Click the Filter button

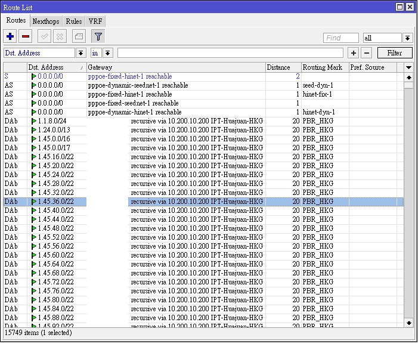[x=394, y=53]
